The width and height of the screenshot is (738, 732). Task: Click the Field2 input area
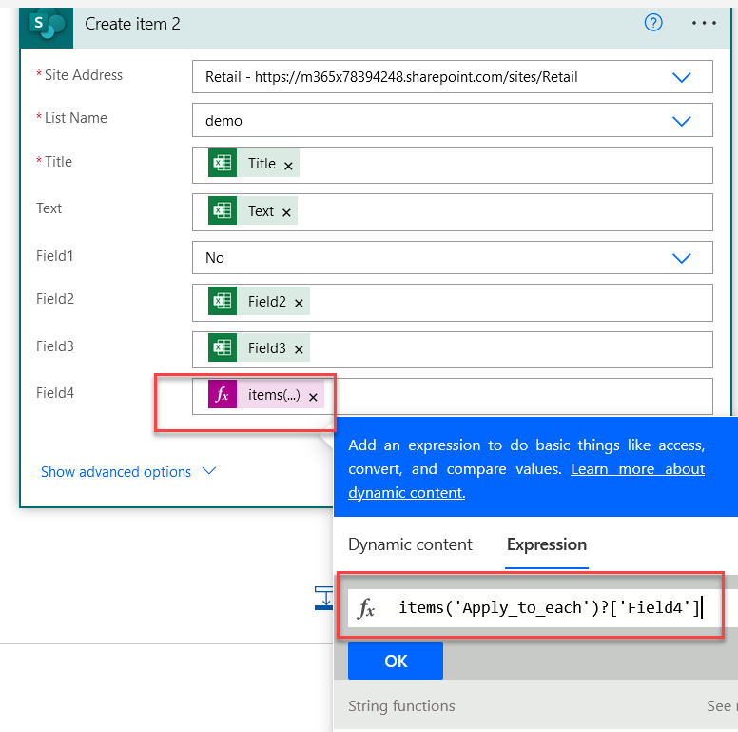tap(453, 303)
